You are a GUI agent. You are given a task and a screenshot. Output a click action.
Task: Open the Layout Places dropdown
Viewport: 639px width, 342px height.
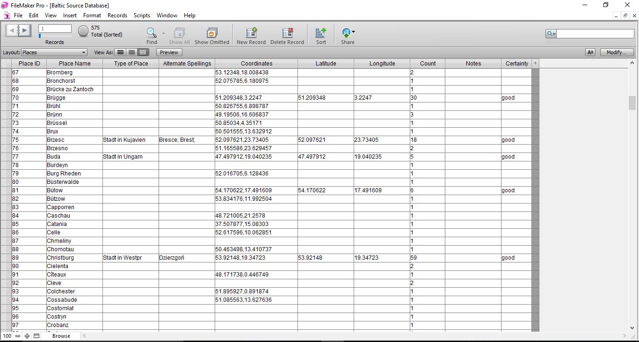coord(54,52)
